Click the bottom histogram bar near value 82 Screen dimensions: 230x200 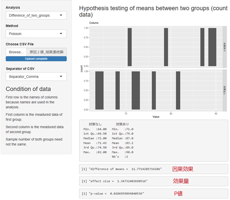(x=178, y=90)
